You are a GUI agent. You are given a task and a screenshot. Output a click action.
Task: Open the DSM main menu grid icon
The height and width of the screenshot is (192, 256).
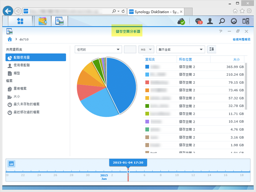pyautogui.click(x=20, y=21)
